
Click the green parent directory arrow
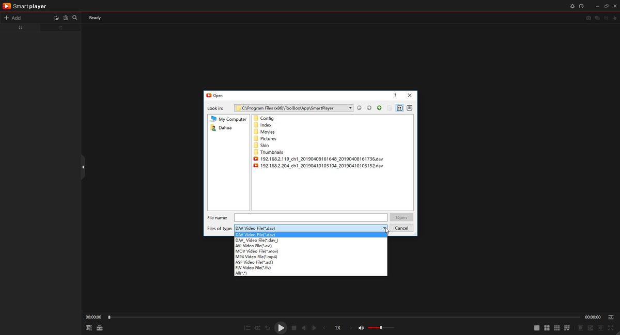pos(379,108)
